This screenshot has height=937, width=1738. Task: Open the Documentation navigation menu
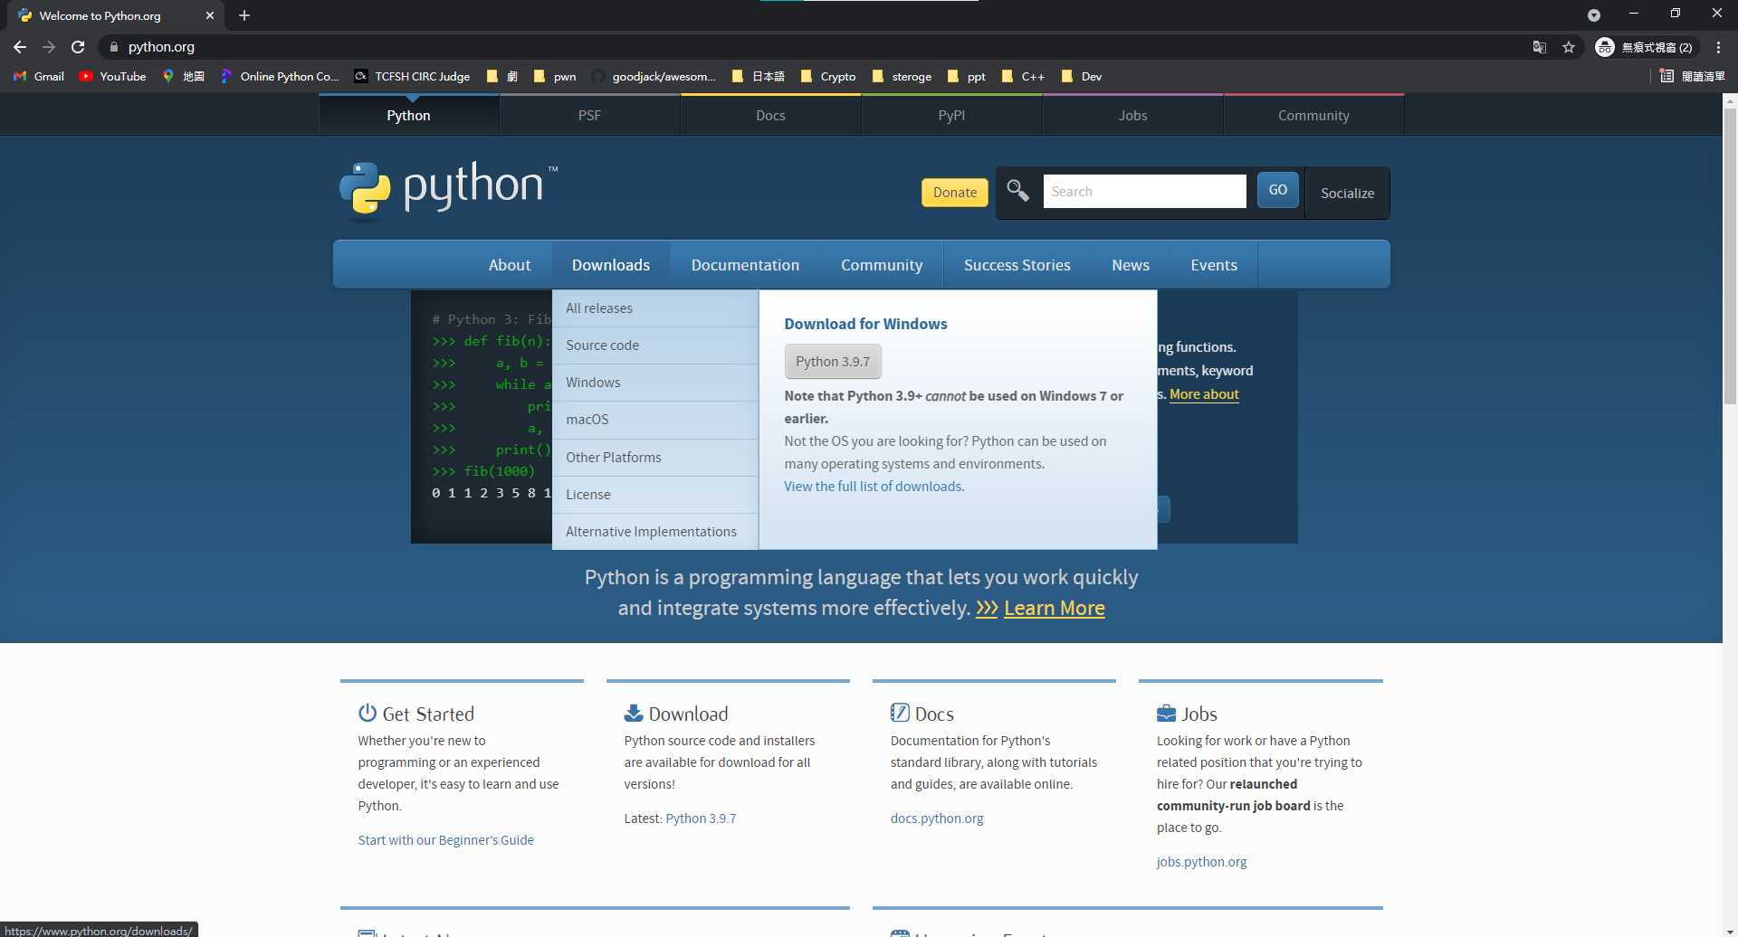click(745, 265)
